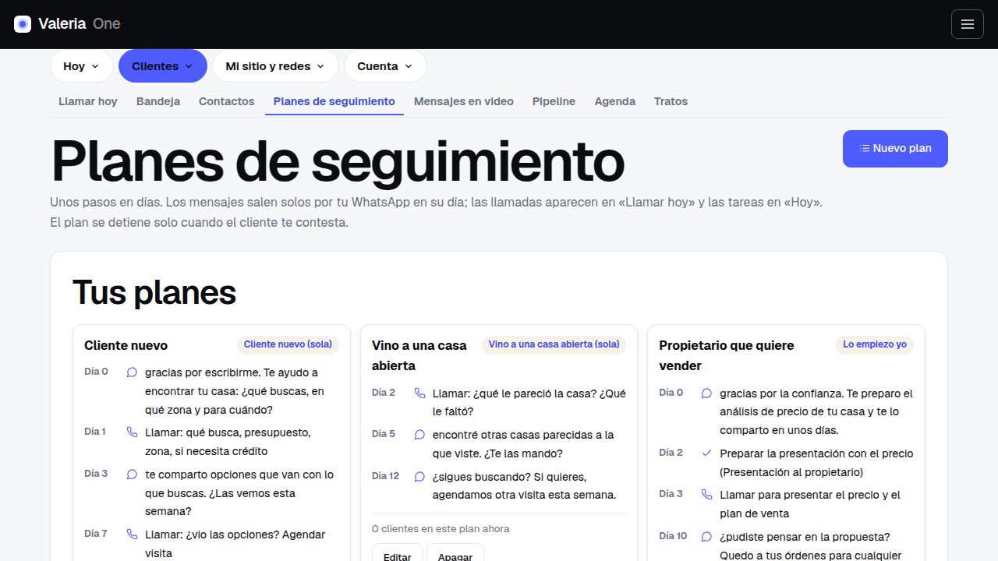Switch to the Llamar hoy tab
This screenshot has width=998, height=561.
pyautogui.click(x=88, y=101)
